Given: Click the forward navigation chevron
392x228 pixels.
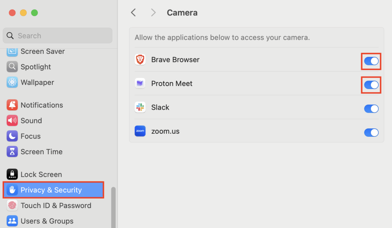Looking at the screenshot, I should 153,12.
